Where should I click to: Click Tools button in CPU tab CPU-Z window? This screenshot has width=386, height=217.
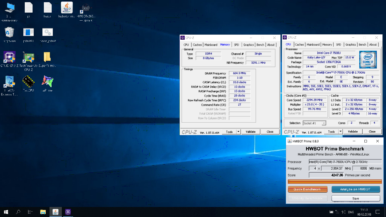331,131
